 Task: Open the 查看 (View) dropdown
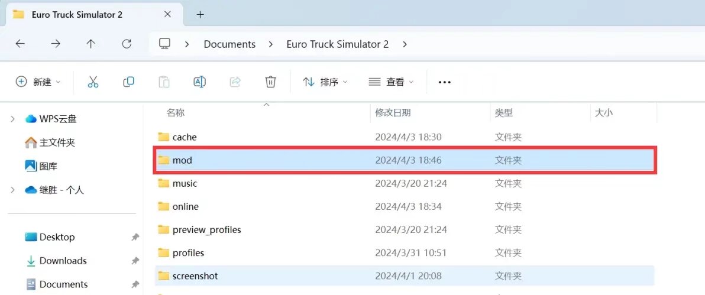(x=391, y=82)
